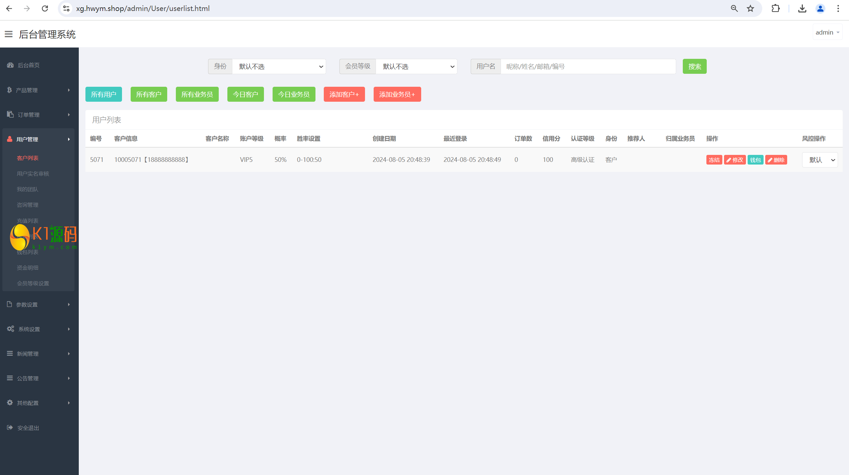Expand the 风控操作 默认 dropdown for user

click(819, 160)
